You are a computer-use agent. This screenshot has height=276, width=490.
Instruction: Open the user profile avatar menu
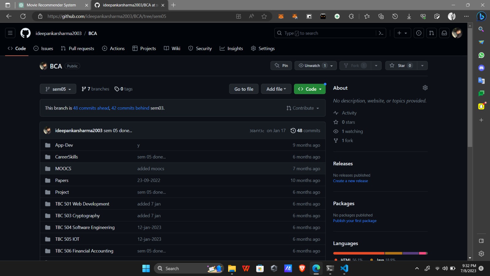point(457,33)
